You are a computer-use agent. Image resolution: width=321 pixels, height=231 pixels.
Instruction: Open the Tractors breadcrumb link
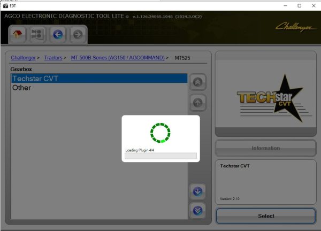(53, 58)
